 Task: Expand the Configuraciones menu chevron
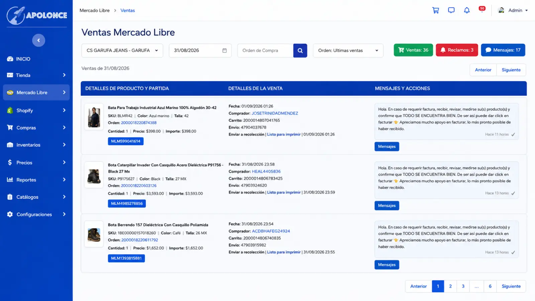tap(64, 214)
